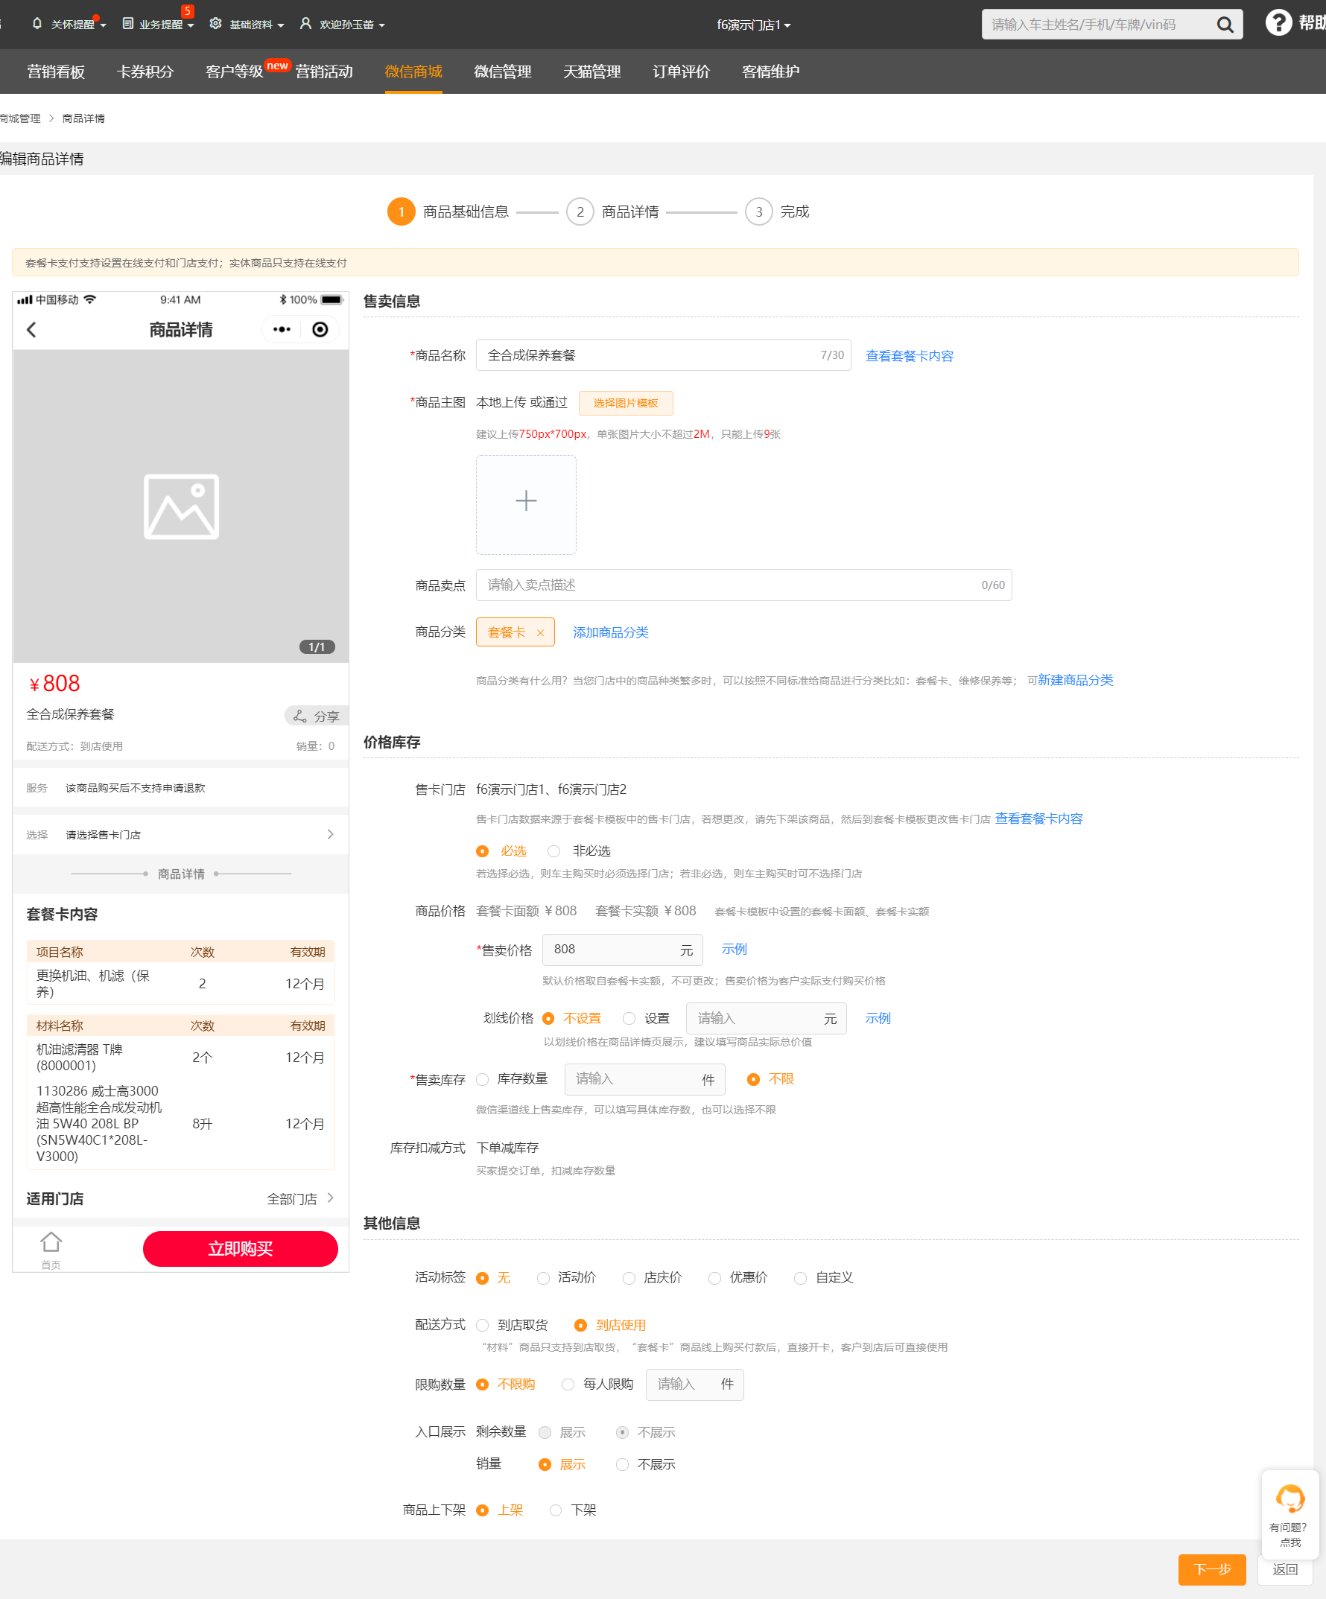Focus the 划线价格 amount input
Viewport: 1326px width, 1599px height.
[767, 1019]
